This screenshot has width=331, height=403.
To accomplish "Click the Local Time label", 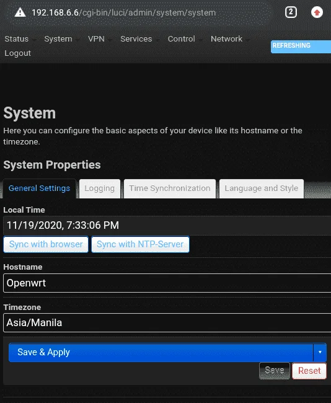I will click(24, 210).
